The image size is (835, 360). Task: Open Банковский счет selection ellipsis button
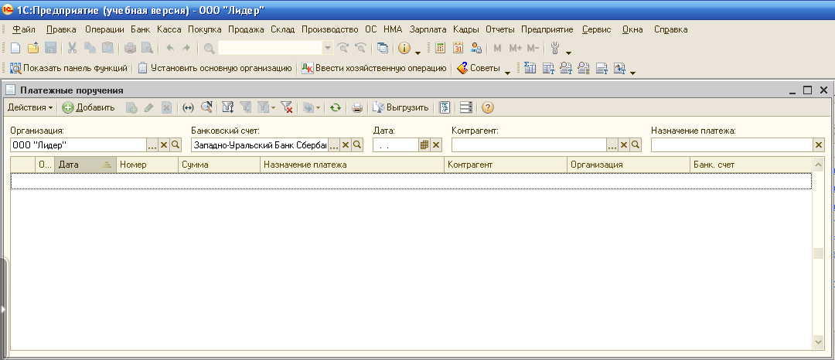coord(334,144)
